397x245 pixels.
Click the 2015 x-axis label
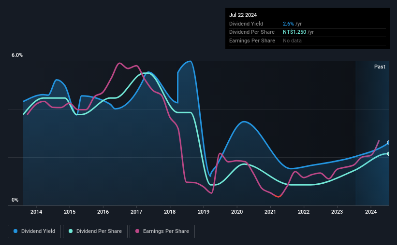tap(70, 212)
